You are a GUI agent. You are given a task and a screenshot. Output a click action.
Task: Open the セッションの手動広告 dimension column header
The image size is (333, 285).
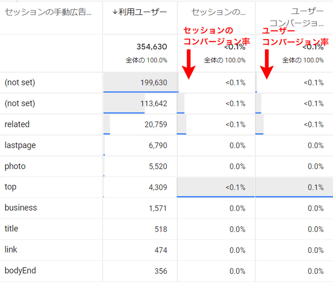[48, 12]
